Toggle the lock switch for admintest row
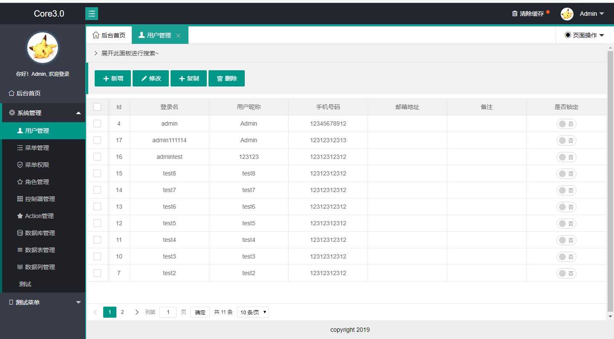This screenshot has width=614, height=339. tap(566, 157)
